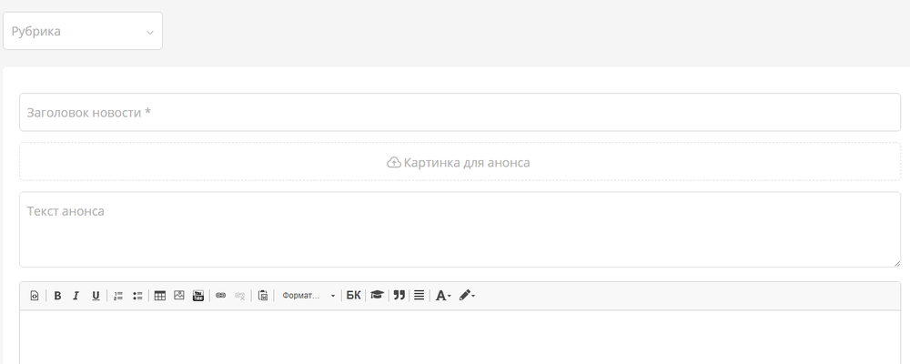This screenshot has width=910, height=364.
Task: Click the Заголовок новости input field
Action: [x=460, y=112]
